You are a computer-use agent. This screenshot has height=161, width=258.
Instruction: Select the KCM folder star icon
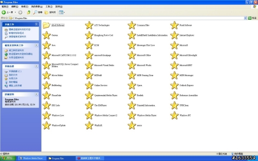pos(89,45)
